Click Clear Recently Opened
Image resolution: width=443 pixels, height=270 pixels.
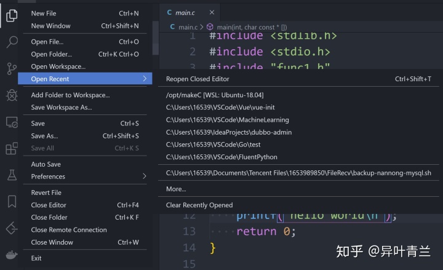pyautogui.click(x=298, y=205)
